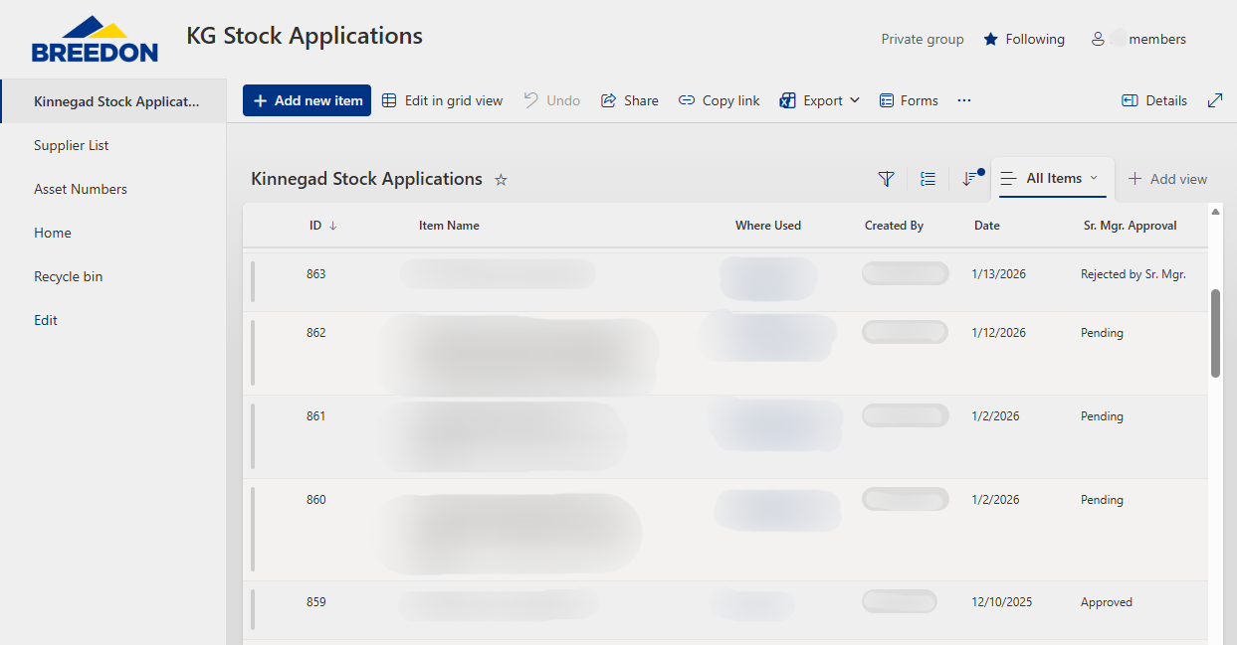
Task: Share the list
Action: (630, 100)
